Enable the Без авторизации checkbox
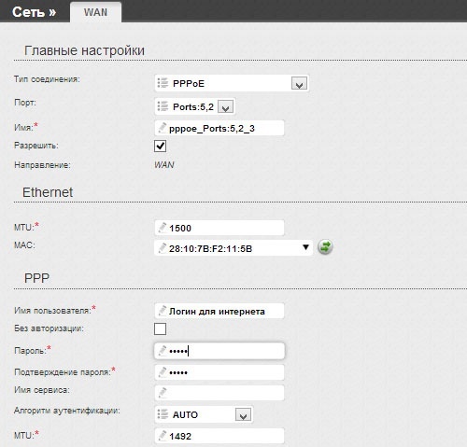467x447 pixels. click(x=160, y=328)
